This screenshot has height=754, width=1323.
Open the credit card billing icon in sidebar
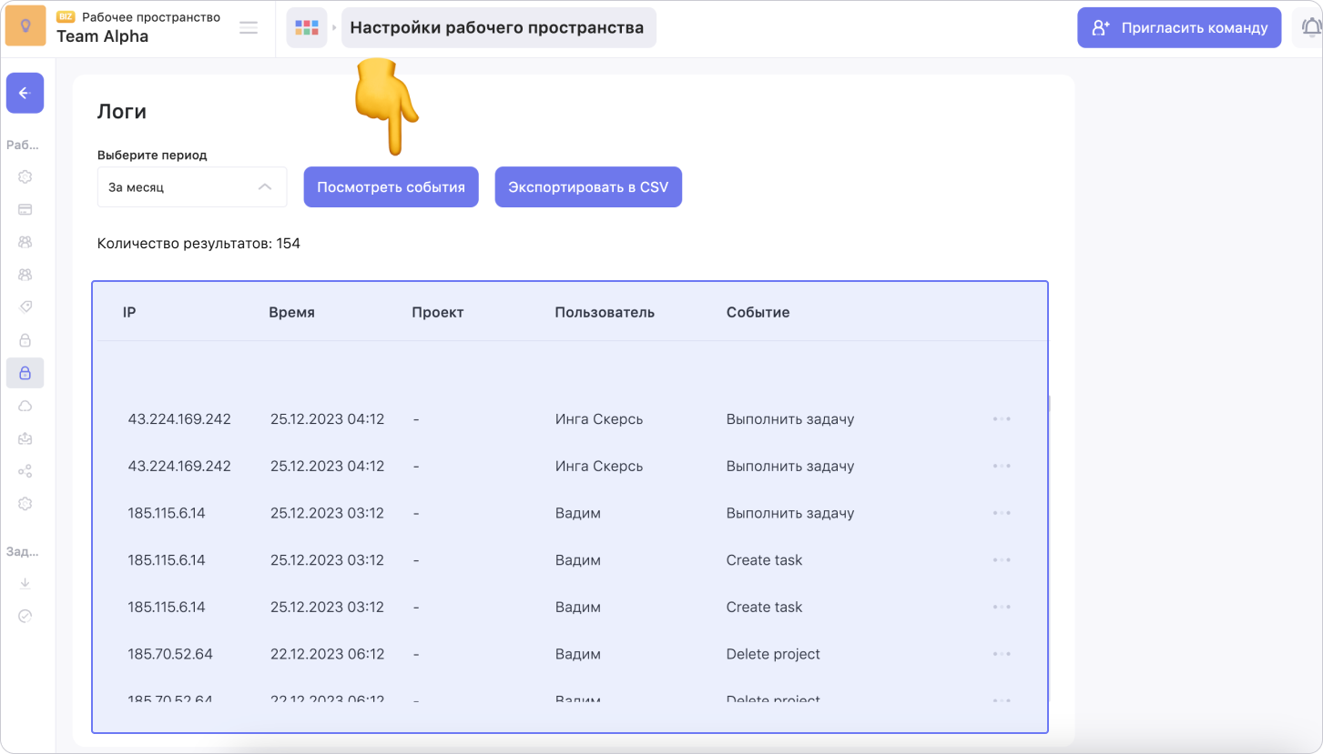tap(25, 209)
